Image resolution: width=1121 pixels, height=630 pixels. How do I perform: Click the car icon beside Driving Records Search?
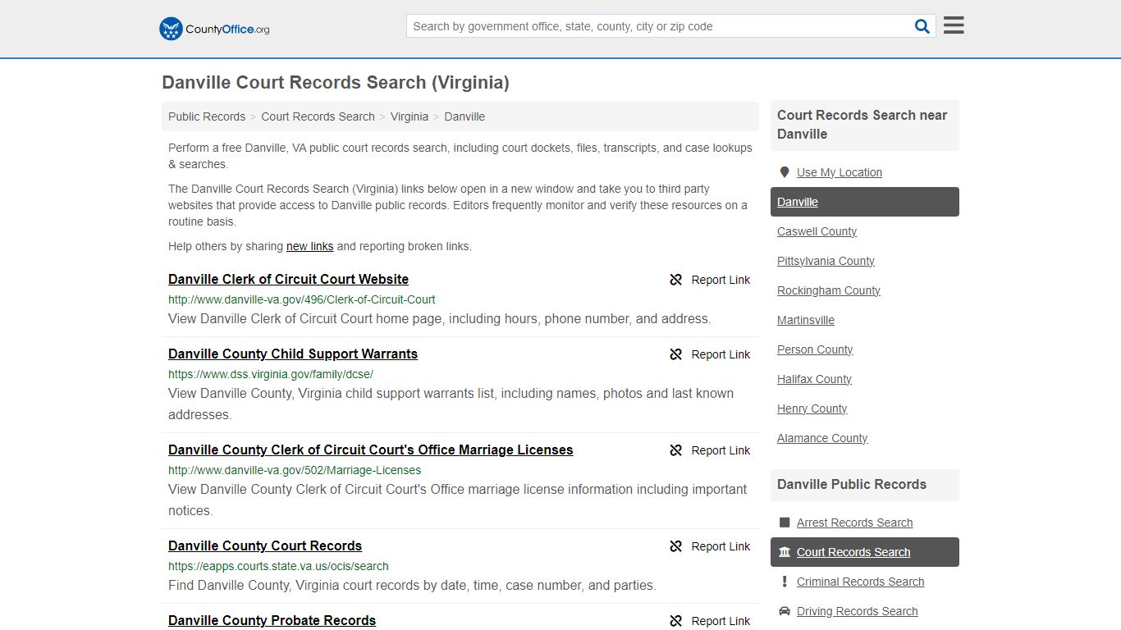[785, 611]
